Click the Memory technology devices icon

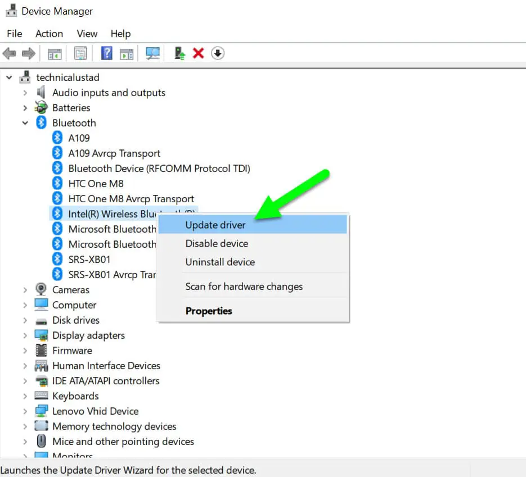(x=41, y=426)
